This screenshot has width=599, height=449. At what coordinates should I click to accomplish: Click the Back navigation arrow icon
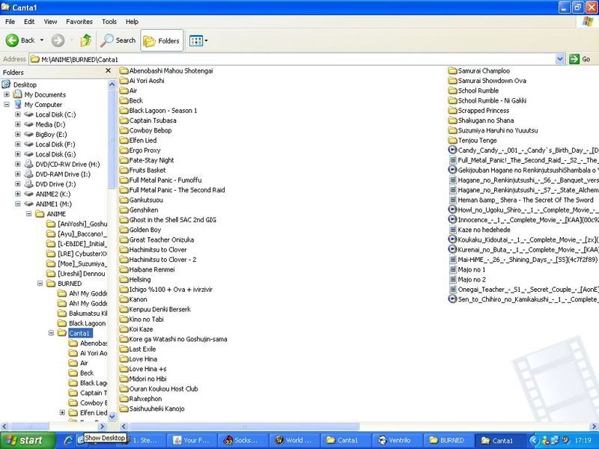click(12, 40)
